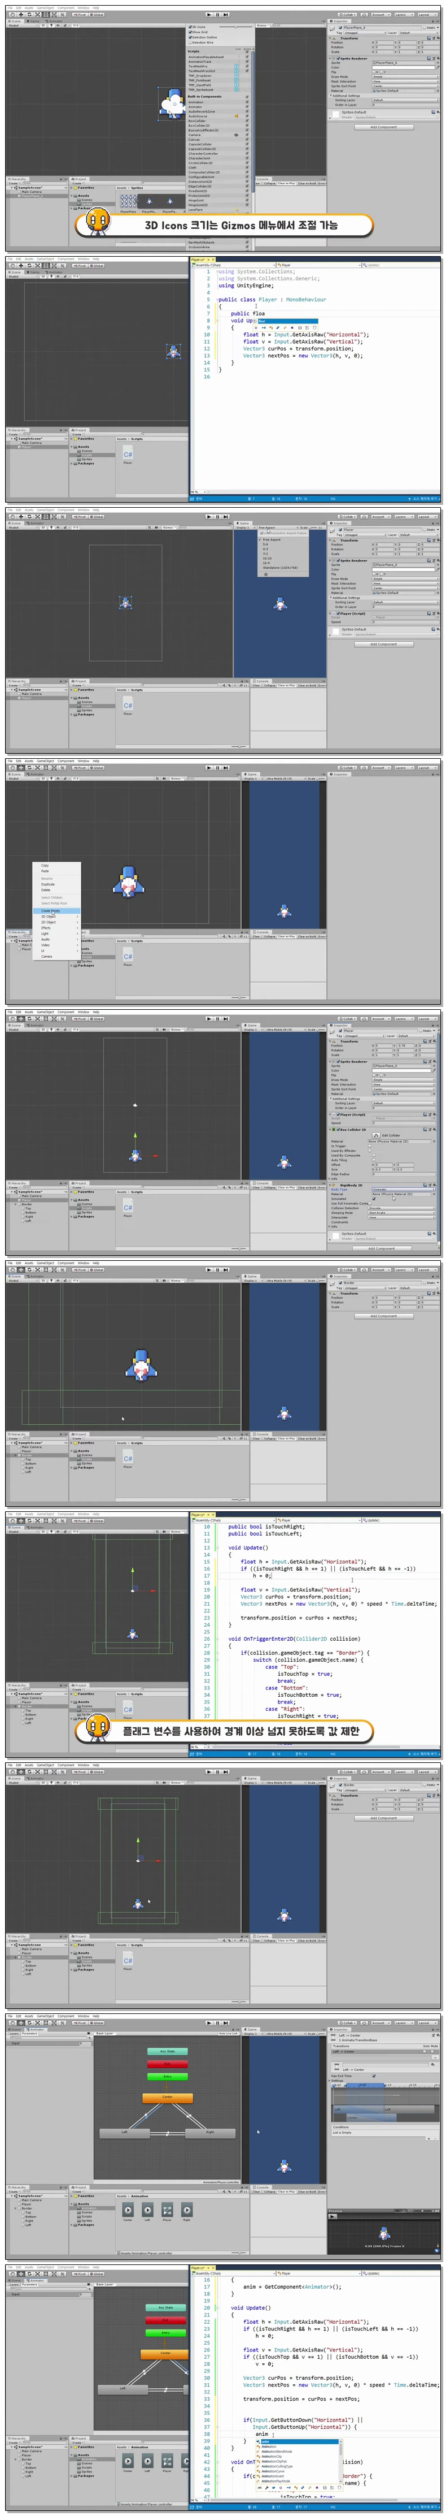Click the AudioSource icon in the Gizmos list

236,116
